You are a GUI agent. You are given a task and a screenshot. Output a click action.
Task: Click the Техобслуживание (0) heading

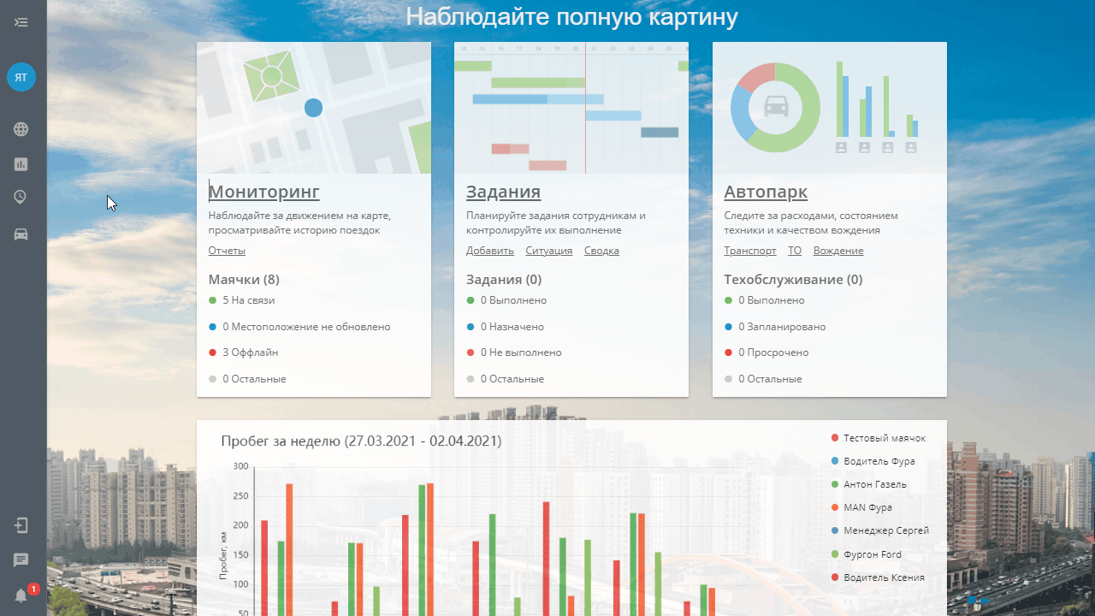click(x=793, y=280)
